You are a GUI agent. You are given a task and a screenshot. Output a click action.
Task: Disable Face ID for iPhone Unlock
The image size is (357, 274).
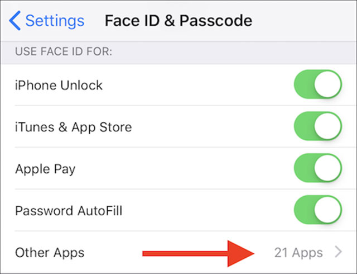click(x=317, y=85)
